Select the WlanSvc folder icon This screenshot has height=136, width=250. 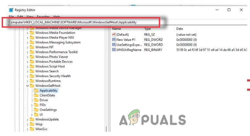(32, 129)
